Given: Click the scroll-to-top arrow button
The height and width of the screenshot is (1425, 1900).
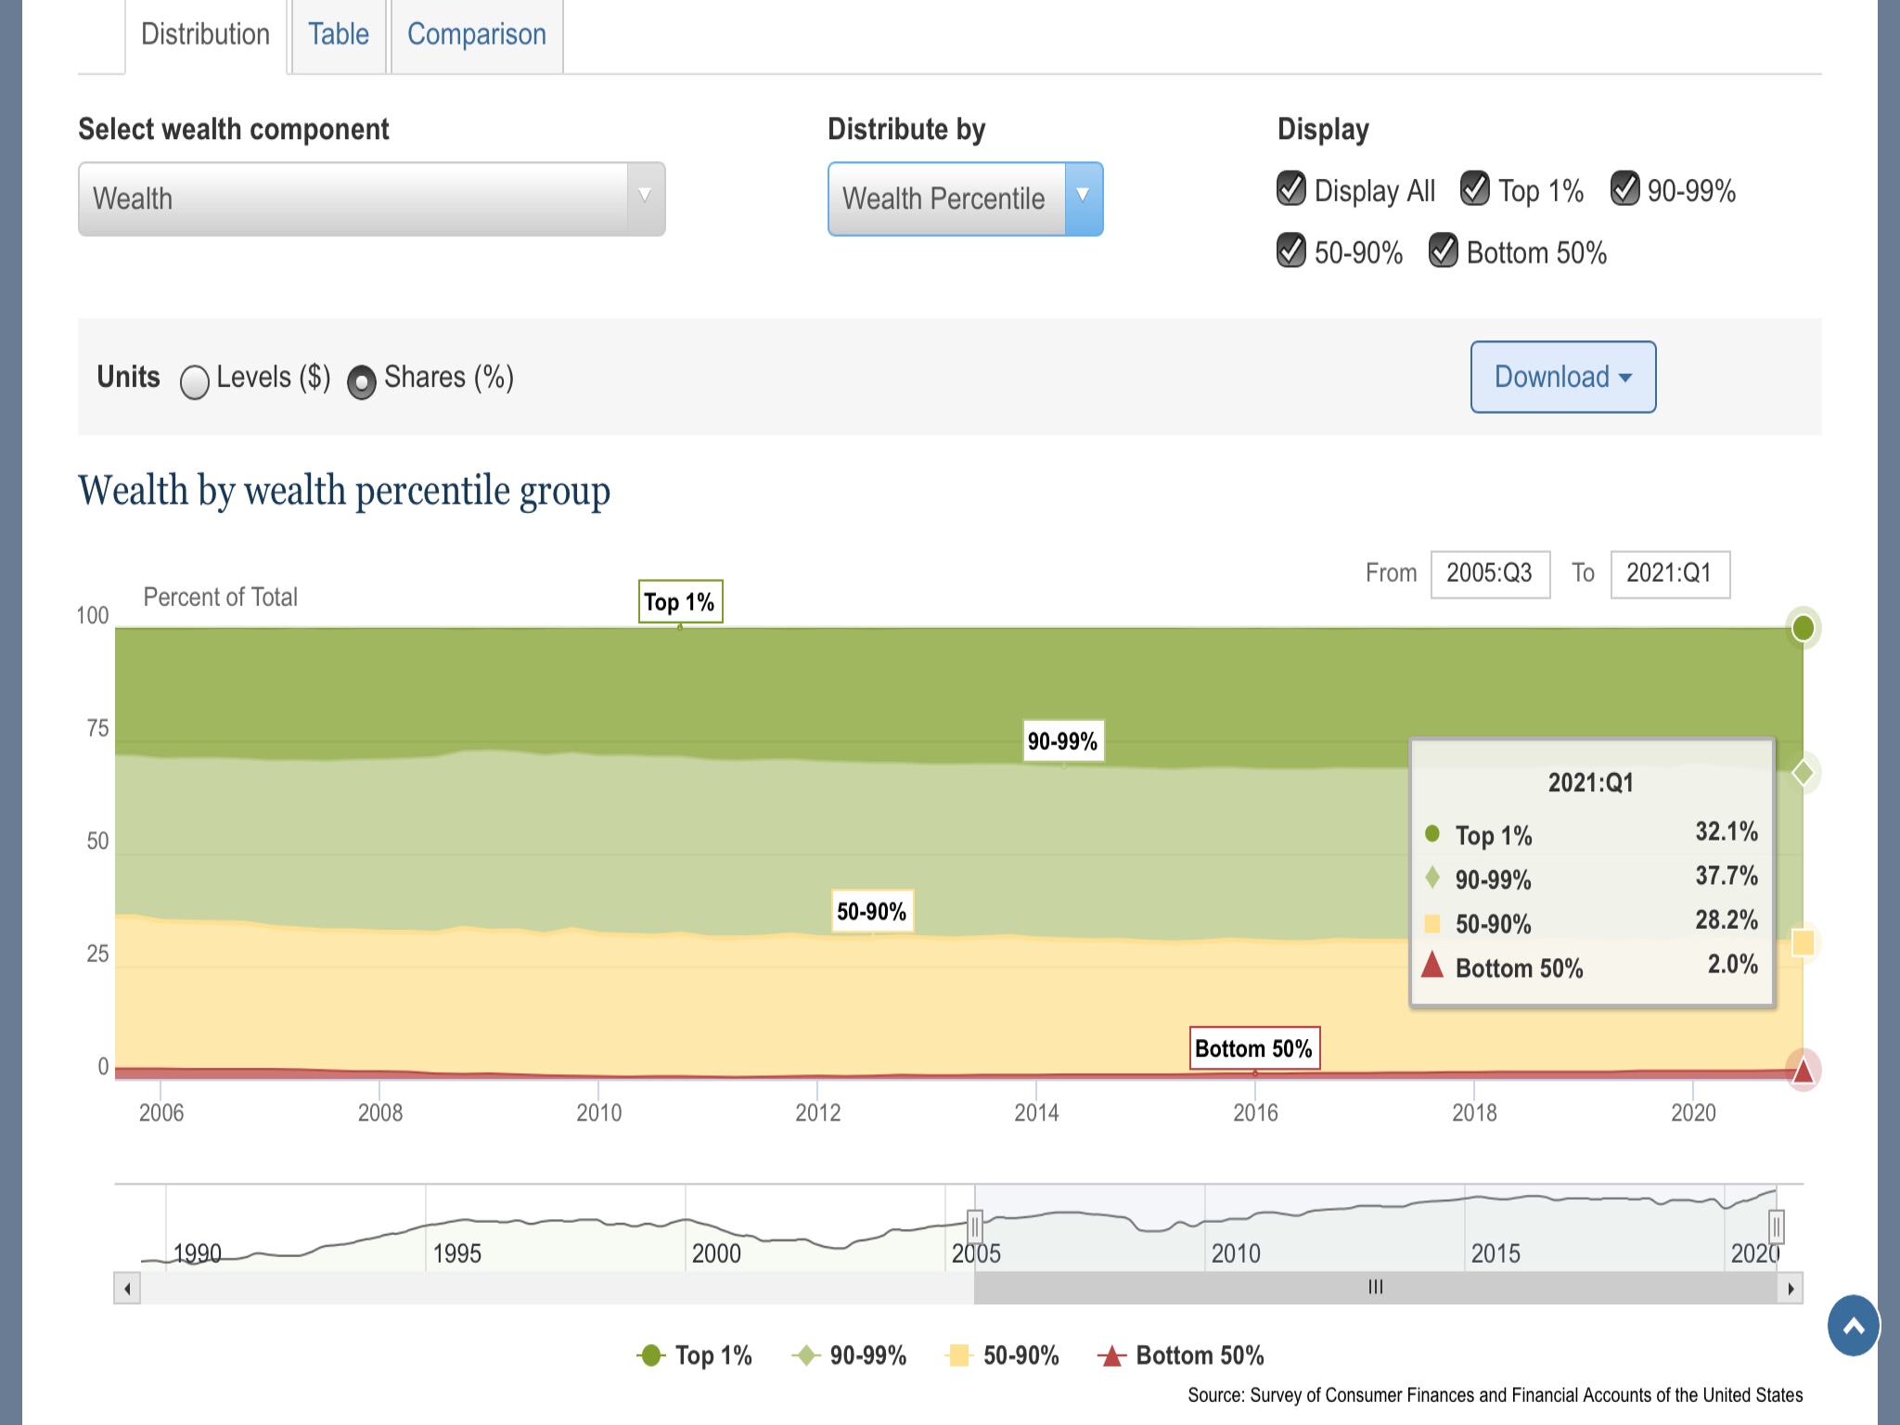Looking at the screenshot, I should coord(1853,1326).
